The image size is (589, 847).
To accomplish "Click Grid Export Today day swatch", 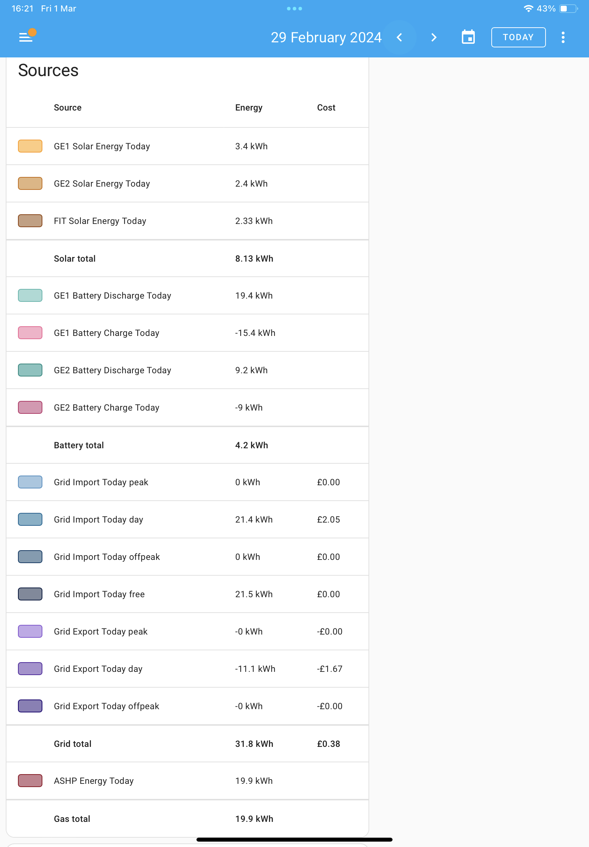I will (30, 668).
